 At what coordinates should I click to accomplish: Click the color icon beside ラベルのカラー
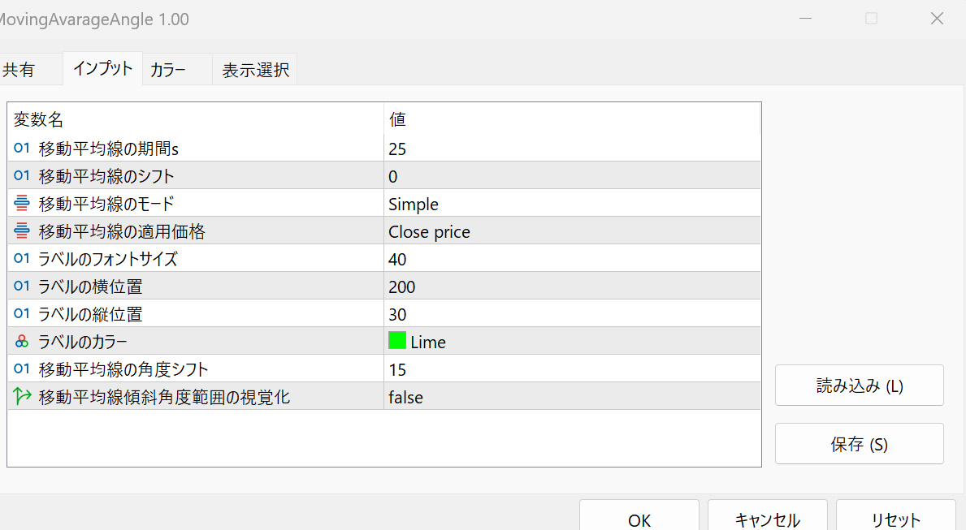pyautogui.click(x=22, y=342)
